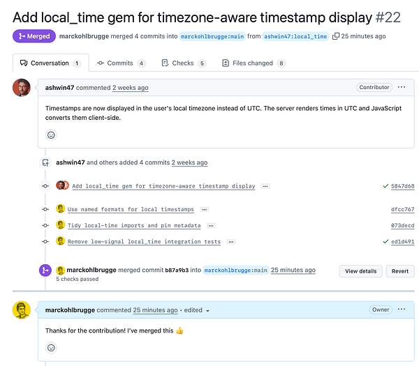This screenshot has height=366, width=419.
Task: Click marckohlbrugge:main branch in the merge event
Action: point(236,270)
